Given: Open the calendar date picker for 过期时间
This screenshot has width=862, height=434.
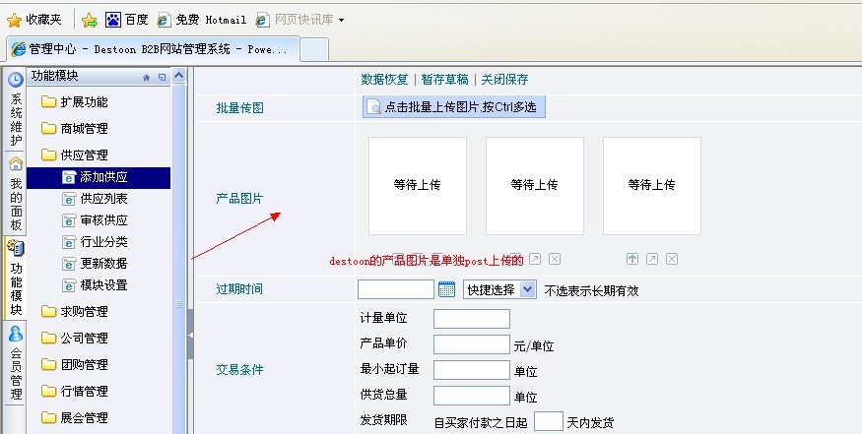Looking at the screenshot, I should pyautogui.click(x=446, y=289).
